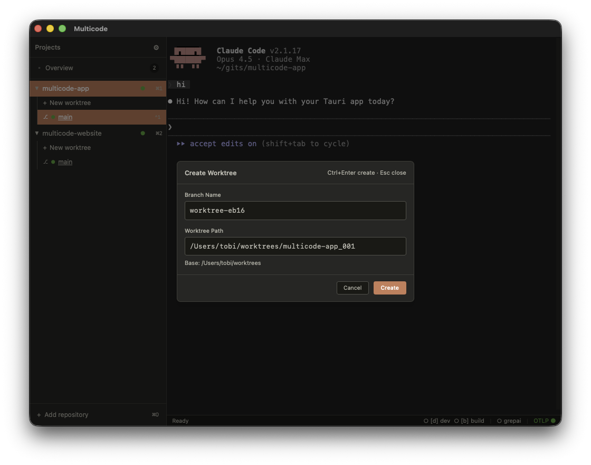Click the Claude Code mascot logo
The image size is (591, 465).
coord(188,58)
